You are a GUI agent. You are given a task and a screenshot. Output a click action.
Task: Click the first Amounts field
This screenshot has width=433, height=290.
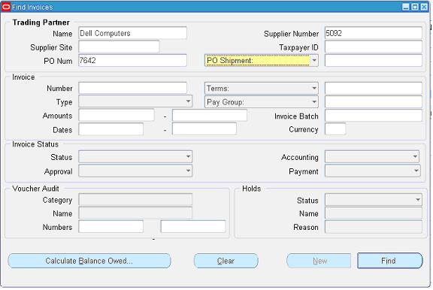point(117,116)
